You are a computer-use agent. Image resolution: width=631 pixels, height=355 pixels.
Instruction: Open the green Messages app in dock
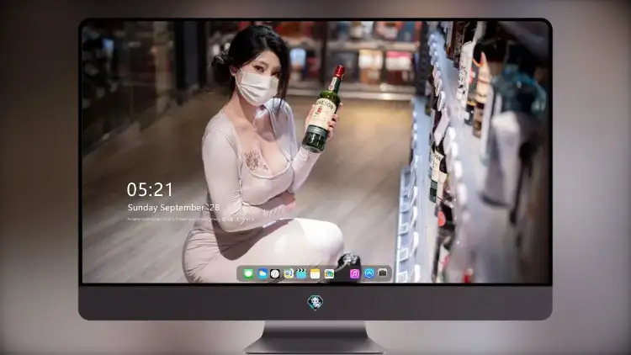(249, 274)
